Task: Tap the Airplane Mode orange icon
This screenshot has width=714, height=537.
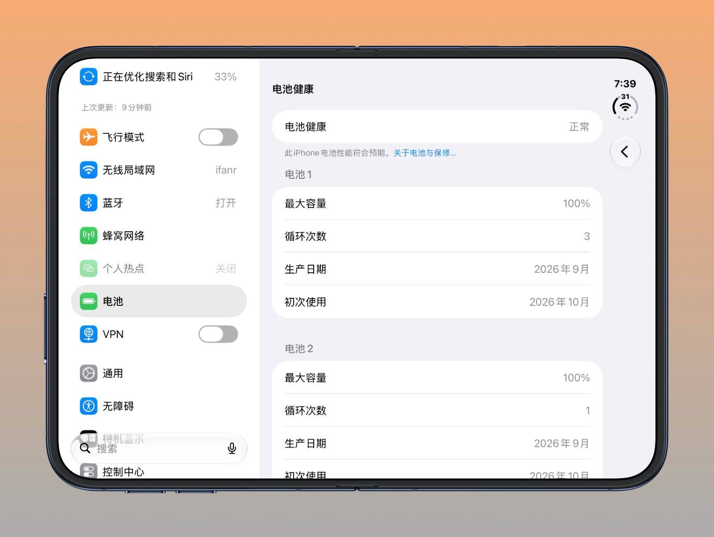Action: pyautogui.click(x=88, y=137)
